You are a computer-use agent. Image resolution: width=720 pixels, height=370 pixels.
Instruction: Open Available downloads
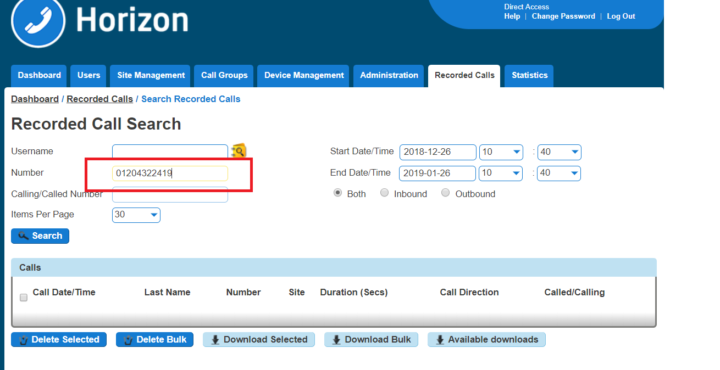486,340
